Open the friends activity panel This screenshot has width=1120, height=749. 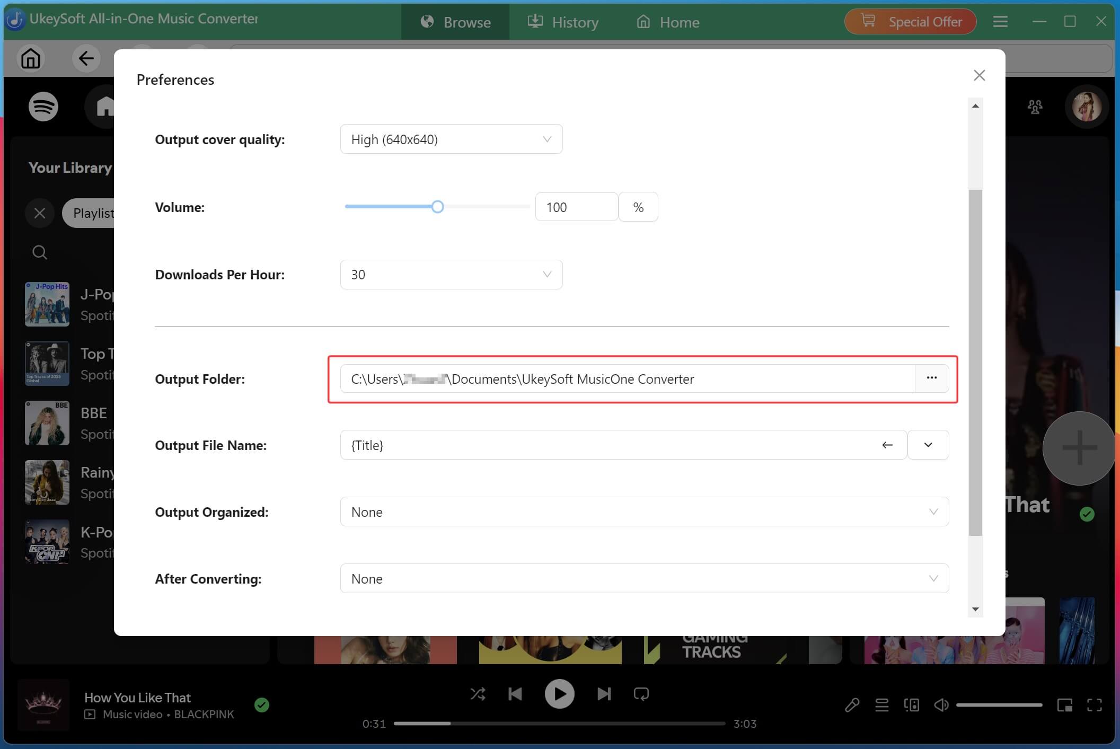(1034, 107)
